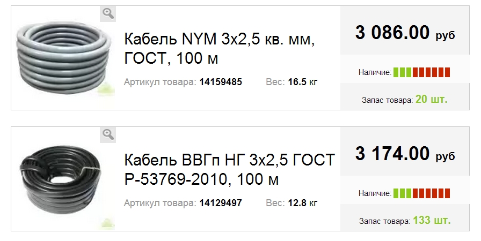This screenshot has height=241, width=481.
Task: Open the black ВВГп cable coil photo
Action: (60, 177)
